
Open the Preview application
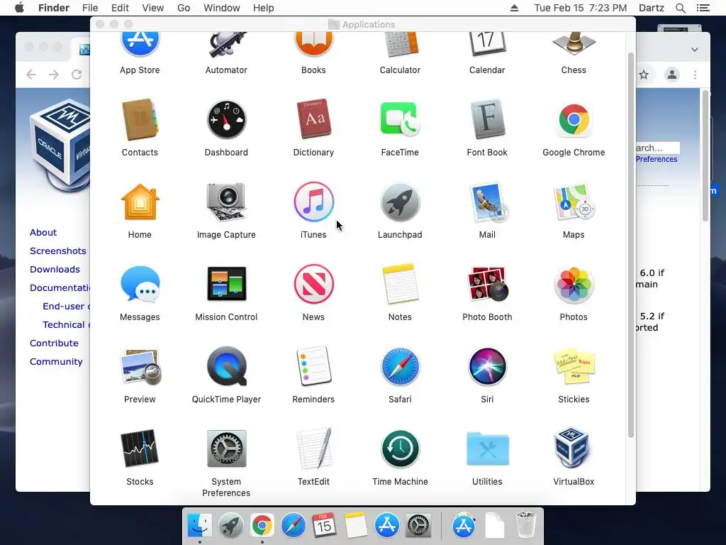point(140,367)
